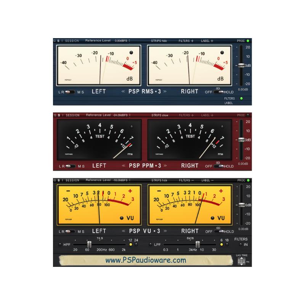Viewport: 305px width, 305px height.
Task: Reset the right VU meter overload LED
Action: pos(213,218)
